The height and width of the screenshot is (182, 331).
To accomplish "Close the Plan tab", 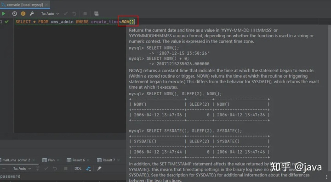I will [x=58, y=160].
